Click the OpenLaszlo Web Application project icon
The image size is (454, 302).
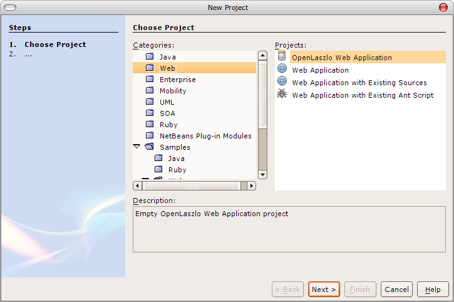(282, 56)
